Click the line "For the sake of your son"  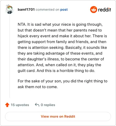[x=63, y=81]
